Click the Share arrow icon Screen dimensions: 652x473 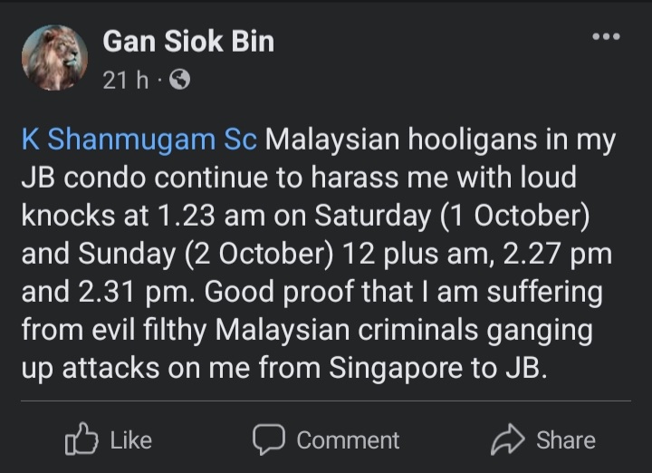(508, 440)
